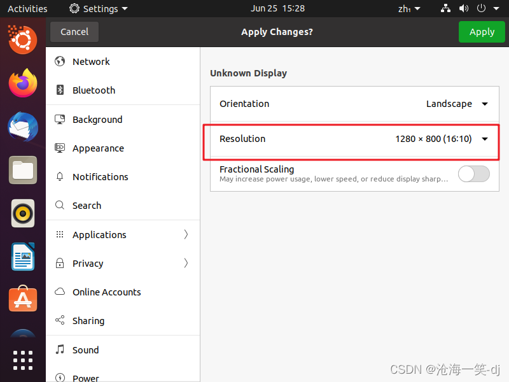Launch Rhythmbox music player from dock
Image resolution: width=509 pixels, height=382 pixels.
pyautogui.click(x=23, y=213)
